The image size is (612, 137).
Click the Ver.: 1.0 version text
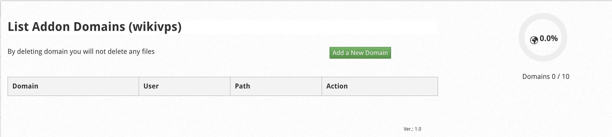(412, 129)
